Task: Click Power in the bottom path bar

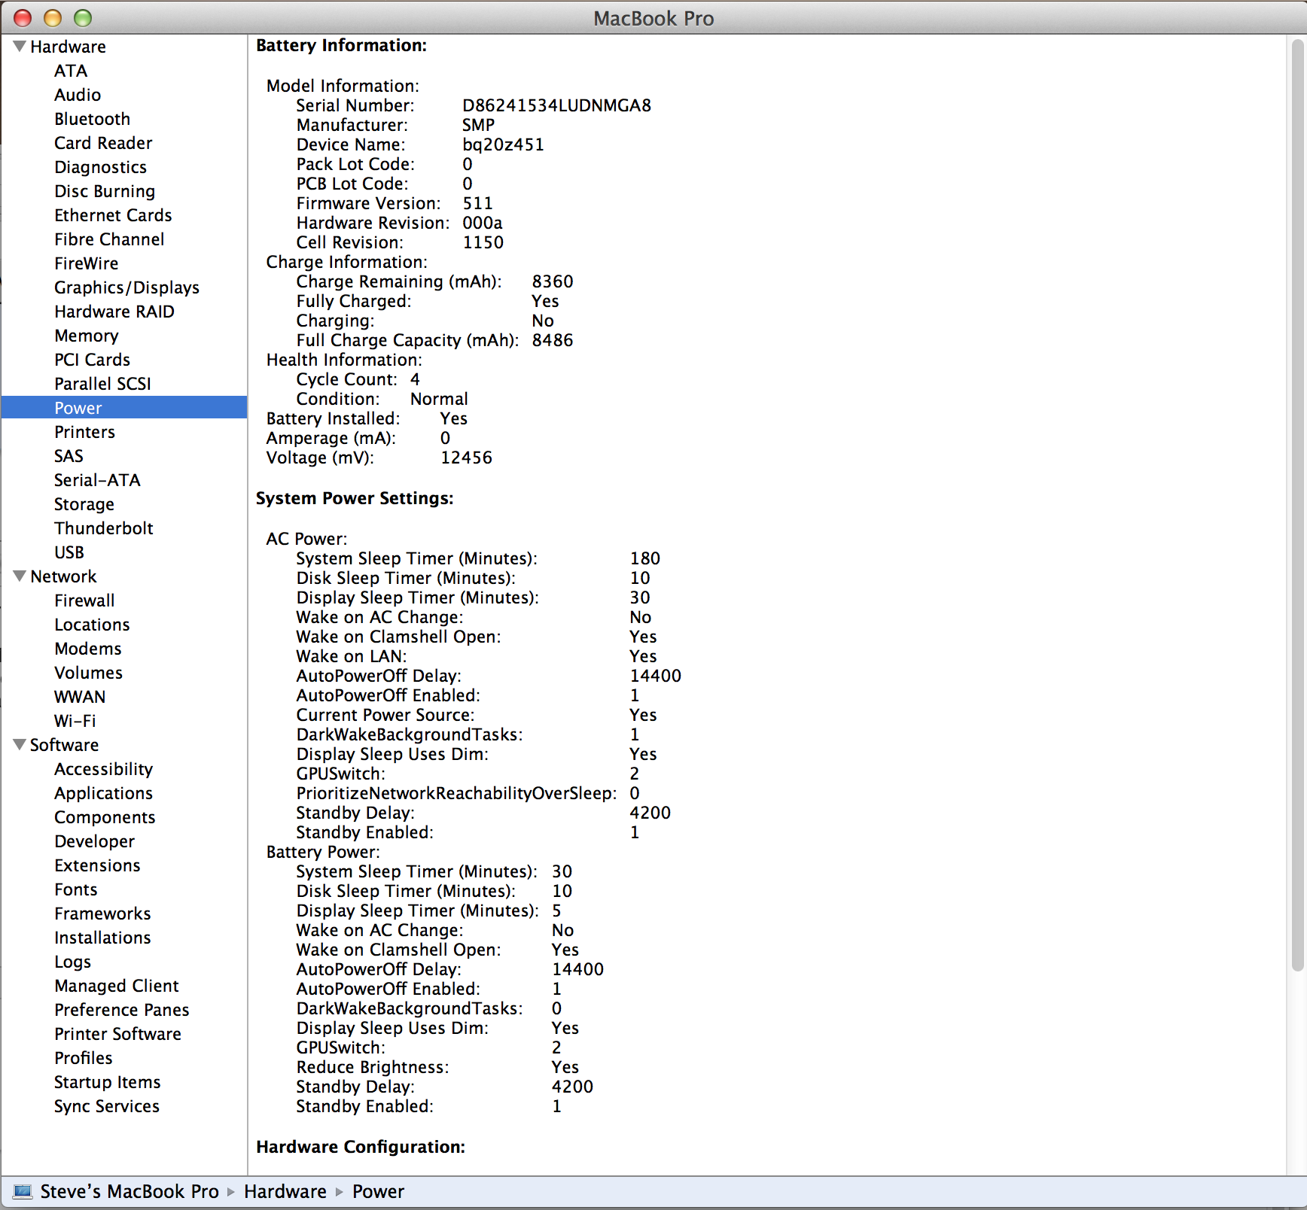Action: (378, 1191)
